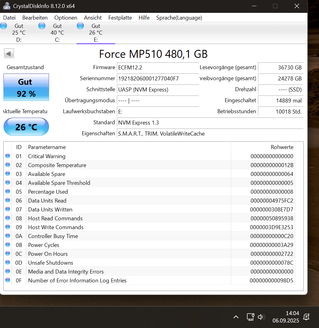Click the Seriennummer field value
Screen dimensions: 319x328
coord(158,79)
